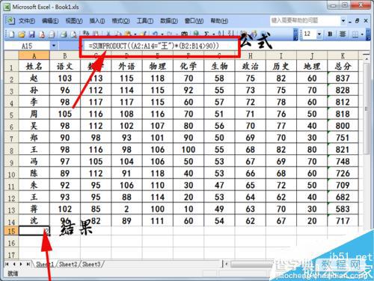
Task: Click the help question input box
Action: (305, 20)
